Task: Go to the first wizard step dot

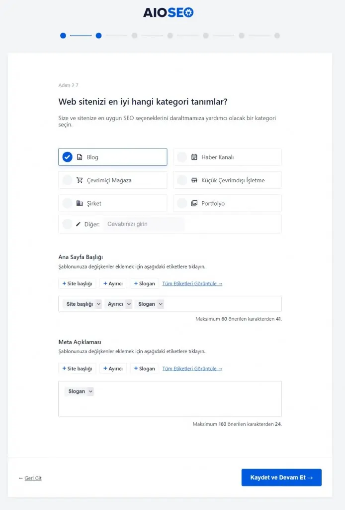Action: (63, 35)
